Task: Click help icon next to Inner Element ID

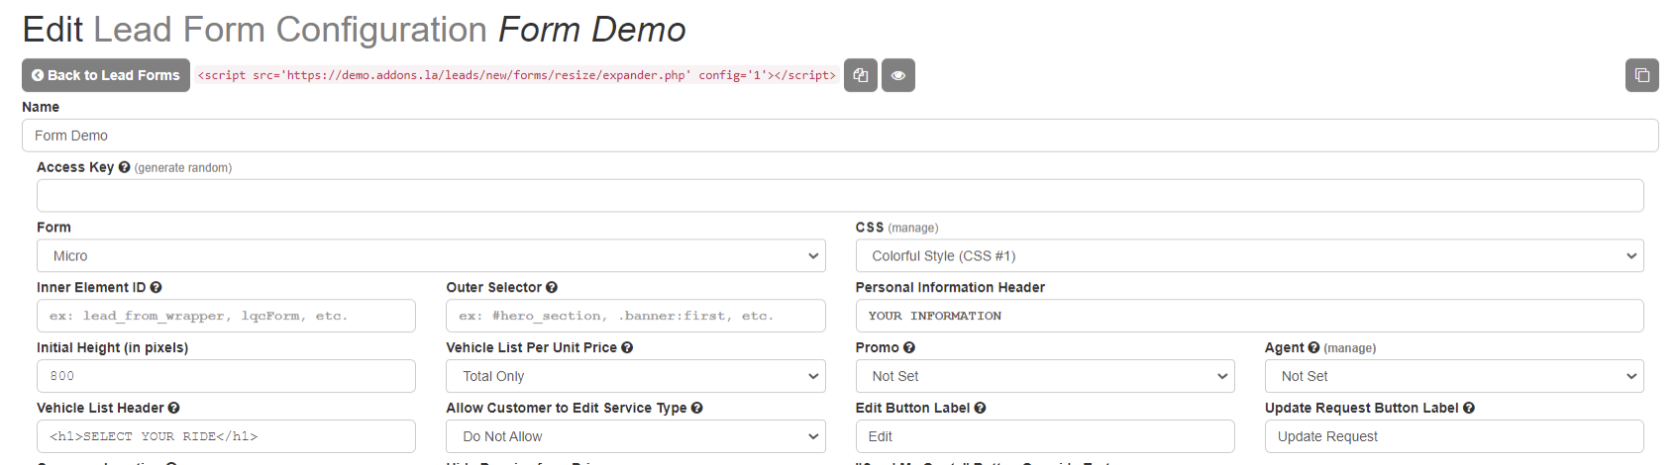Action: (156, 287)
